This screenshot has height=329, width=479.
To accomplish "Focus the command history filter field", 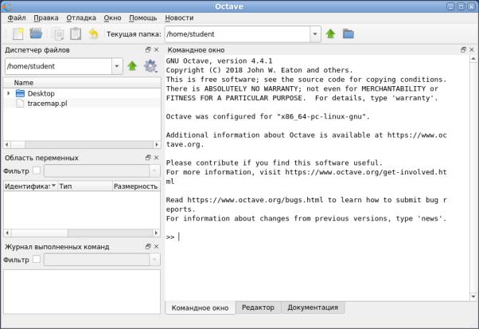I will coord(96,260).
